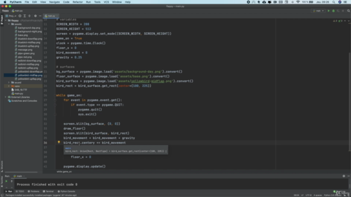Expand External Libraries node
This screenshot has height=197, width=351.
coord(6,97)
